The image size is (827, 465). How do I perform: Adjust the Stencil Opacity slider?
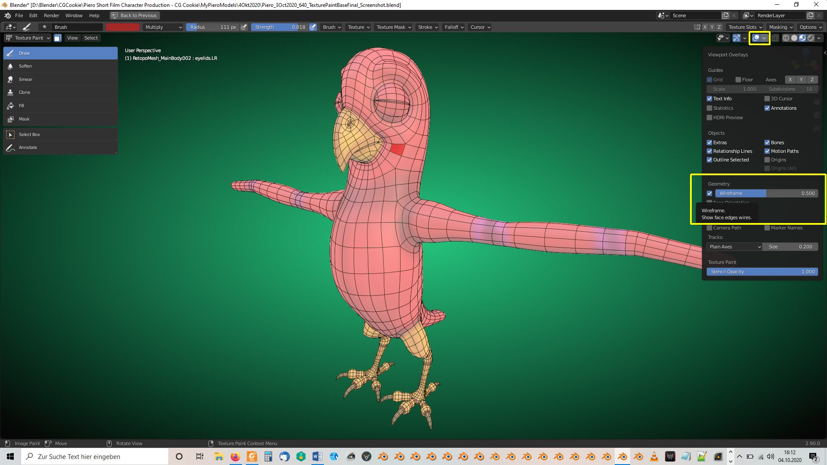tap(762, 272)
